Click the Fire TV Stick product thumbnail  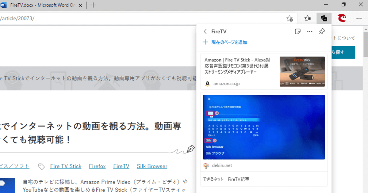click(x=302, y=72)
